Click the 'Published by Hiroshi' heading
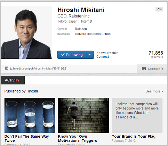168x146 pixels. pos(21,91)
